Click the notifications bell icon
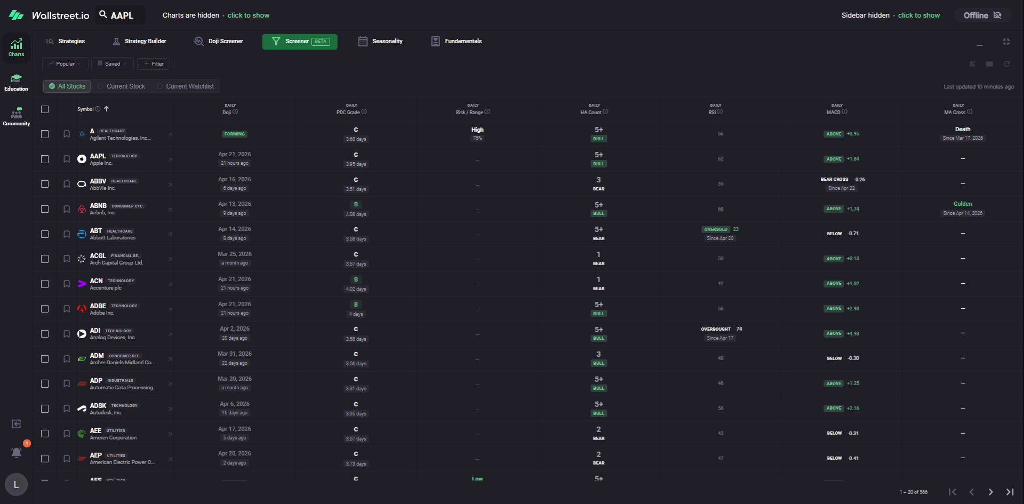The height and width of the screenshot is (504, 1024). (17, 453)
